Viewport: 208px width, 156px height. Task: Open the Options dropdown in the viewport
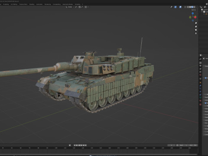194,10
